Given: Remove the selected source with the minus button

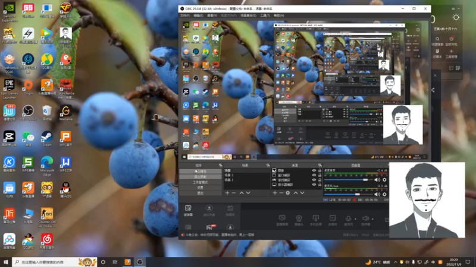Looking at the screenshot, I should point(281,193).
